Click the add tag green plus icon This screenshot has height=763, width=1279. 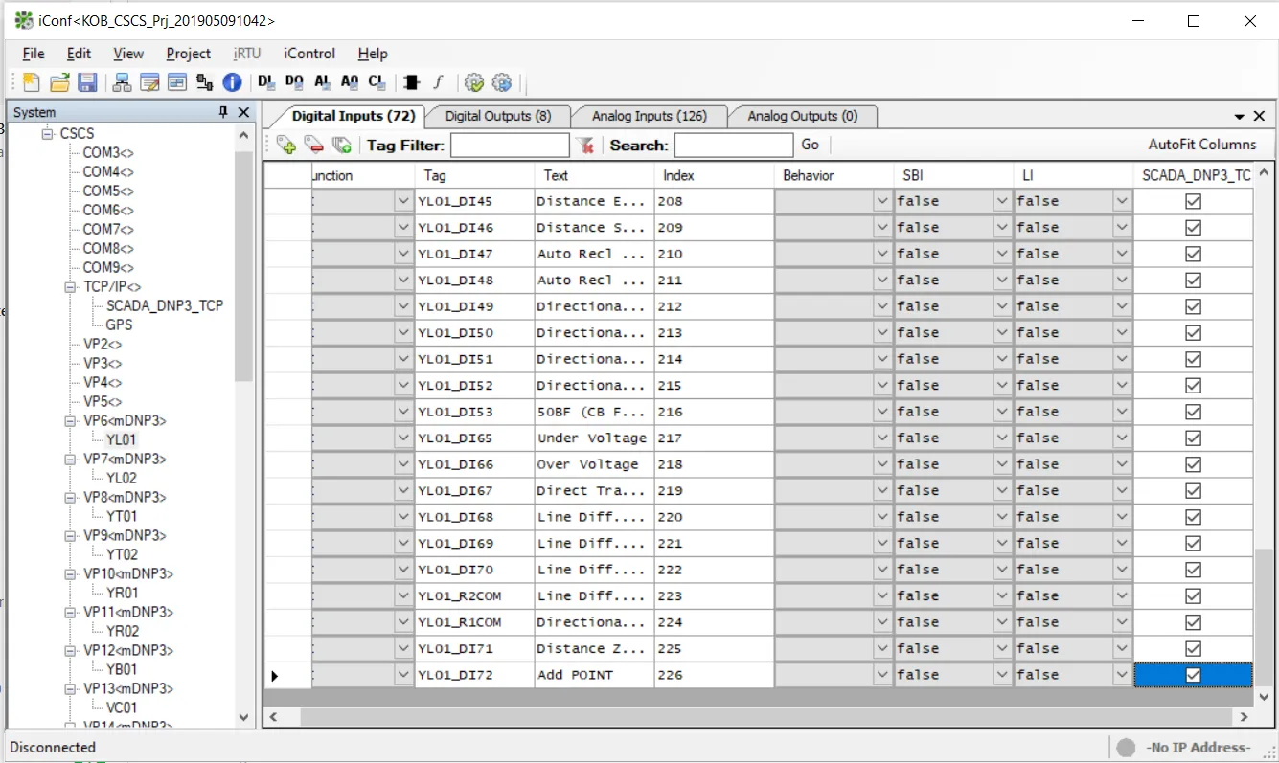pyautogui.click(x=285, y=146)
